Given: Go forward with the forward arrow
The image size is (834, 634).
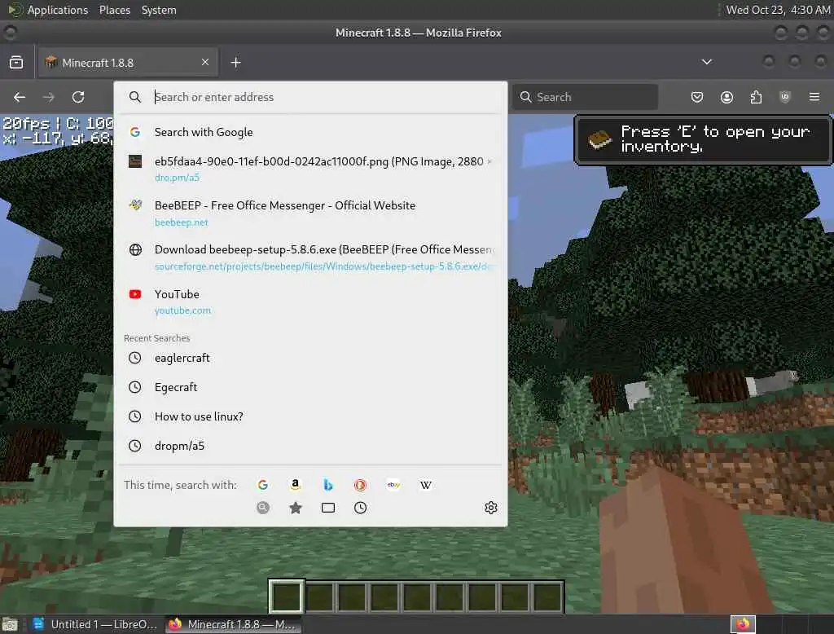Looking at the screenshot, I should [48, 97].
